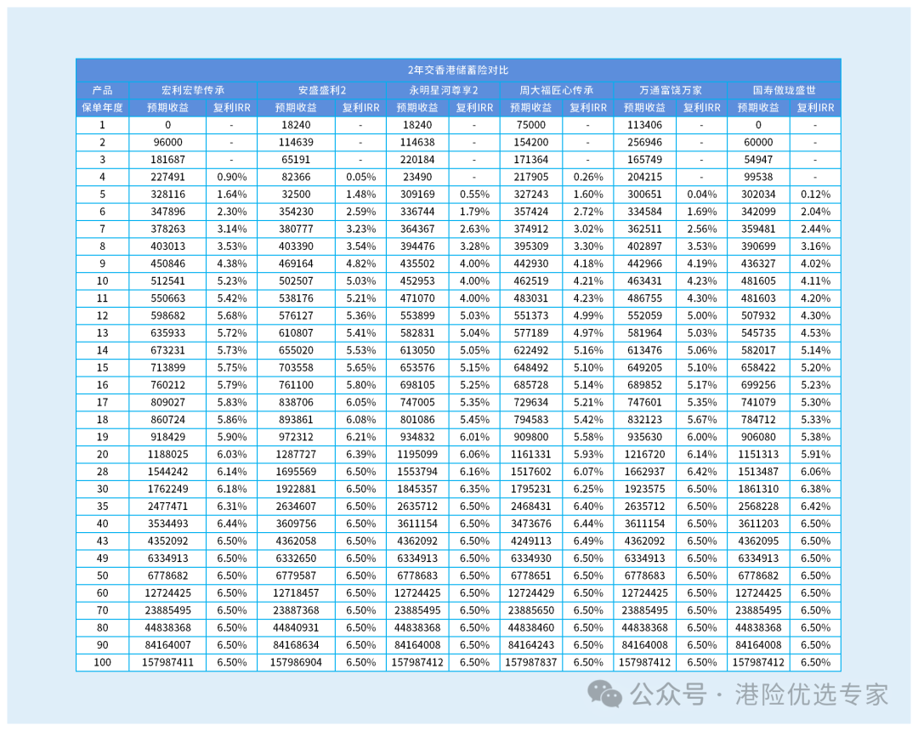Select the cell showing 157987837
The image size is (918, 731).
[531, 662]
